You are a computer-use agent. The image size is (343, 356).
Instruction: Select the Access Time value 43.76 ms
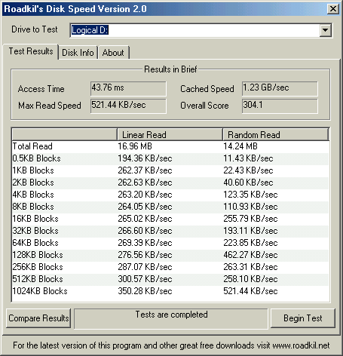point(128,88)
